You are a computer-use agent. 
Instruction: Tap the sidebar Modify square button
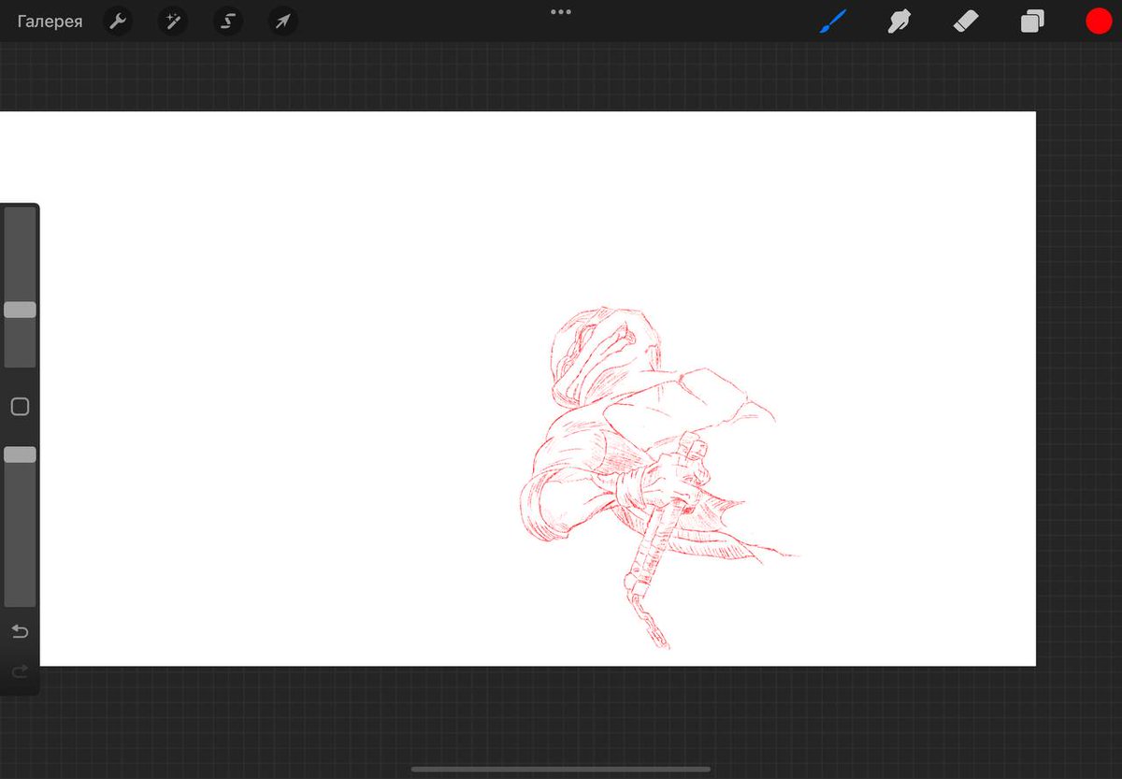click(20, 406)
